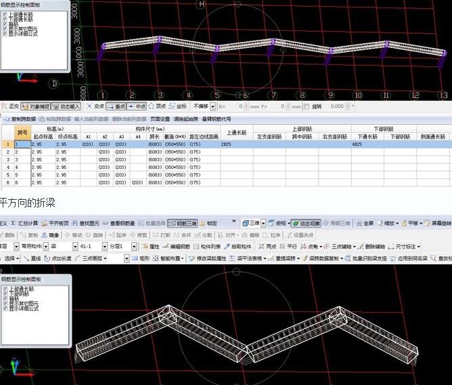Open 构件列表 component list
The image size is (452, 385).
pos(207,247)
